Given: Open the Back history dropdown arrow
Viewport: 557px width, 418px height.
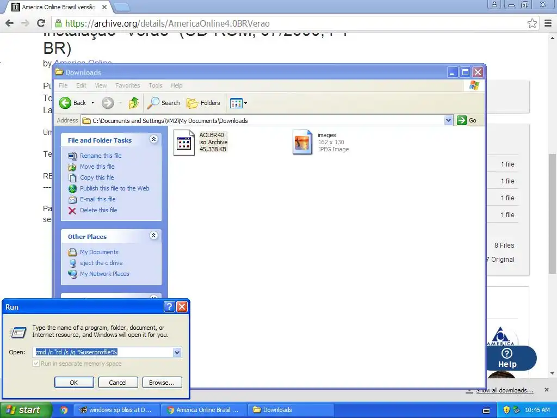Looking at the screenshot, I should (92, 103).
